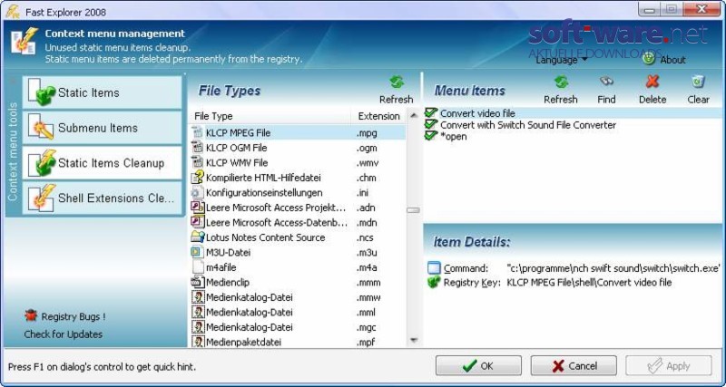The image size is (726, 387).
Task: Select Leere Microsoft Access Projekt row
Action: point(298,208)
